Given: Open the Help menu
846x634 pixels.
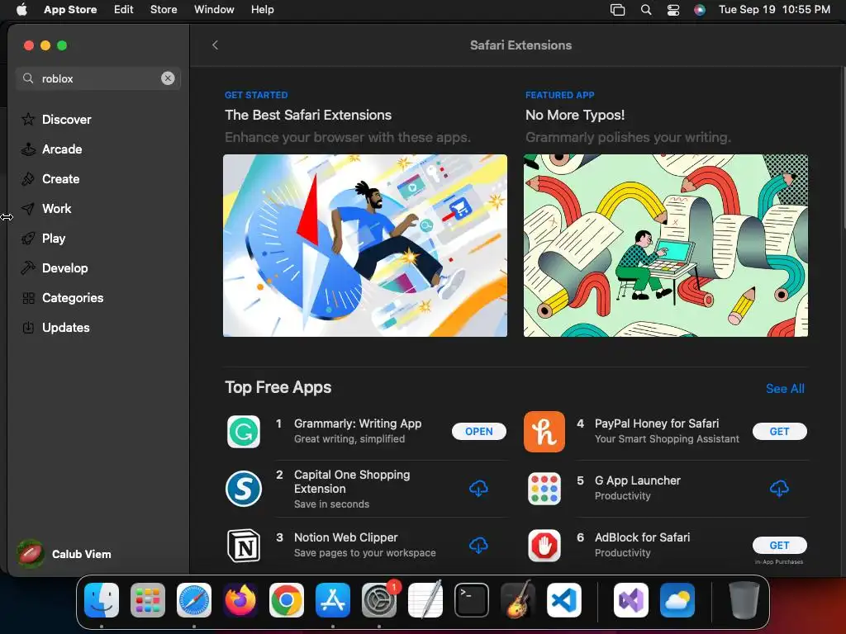Looking at the screenshot, I should click(262, 9).
